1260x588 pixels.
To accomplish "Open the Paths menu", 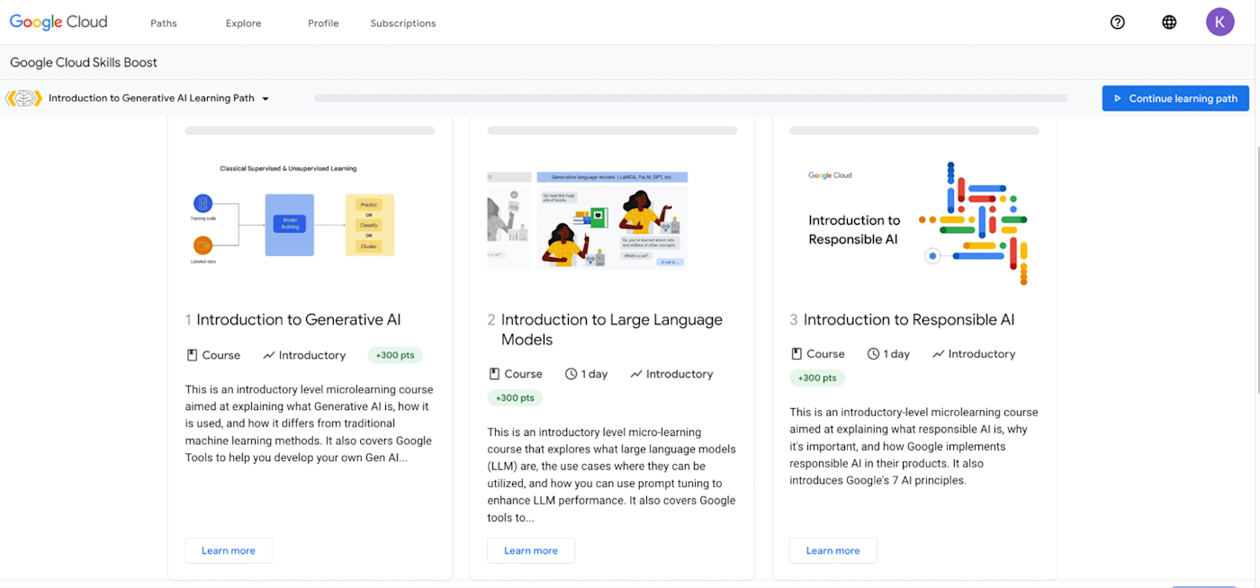I will click(164, 23).
